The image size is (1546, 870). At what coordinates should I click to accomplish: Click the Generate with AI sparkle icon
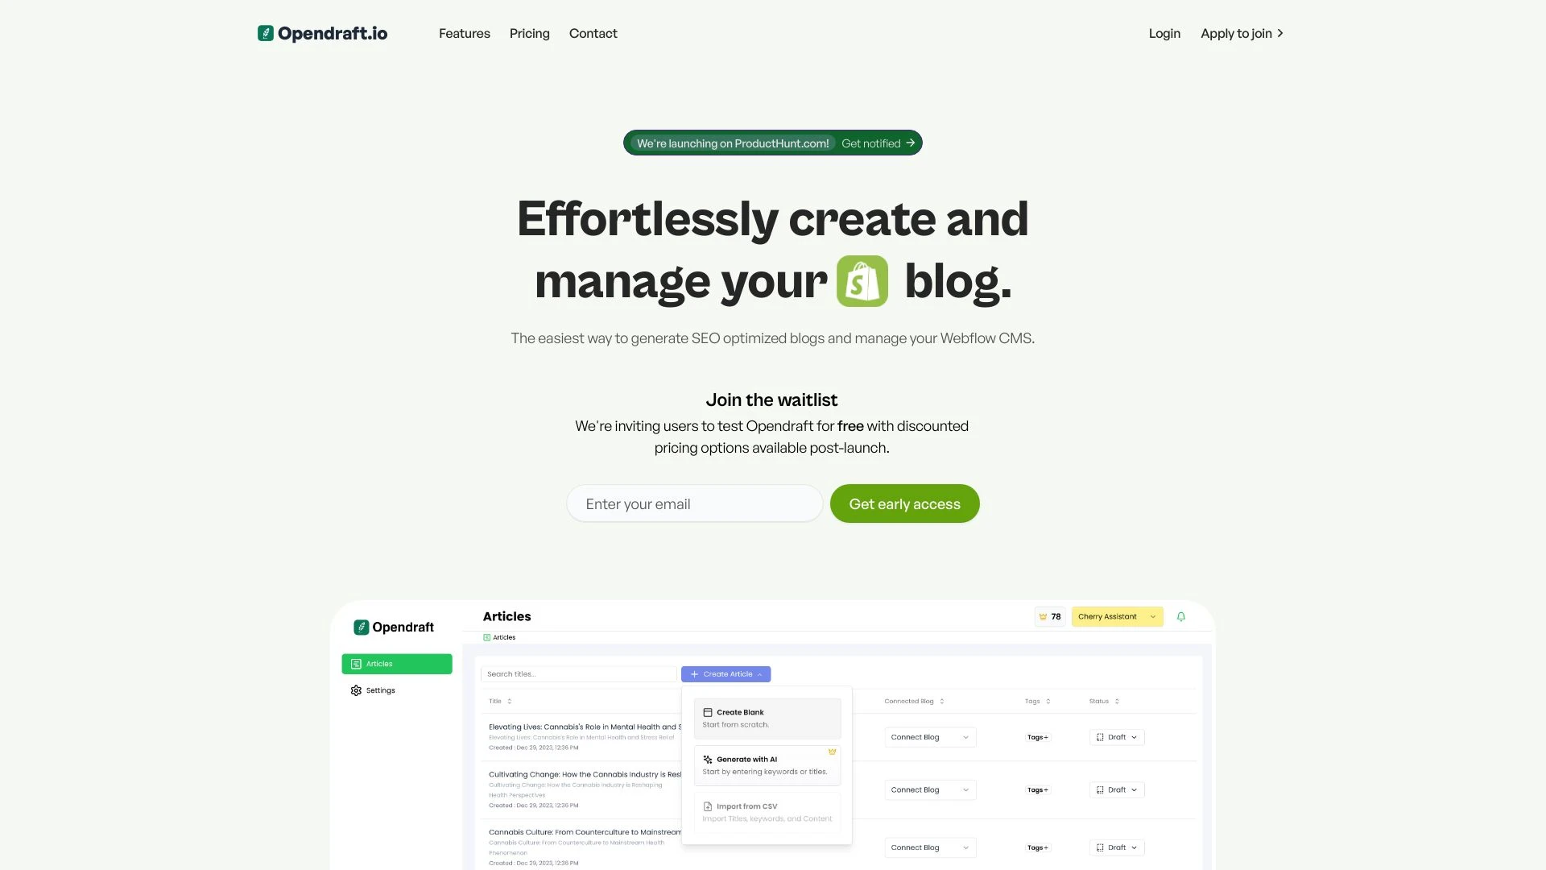click(x=707, y=759)
